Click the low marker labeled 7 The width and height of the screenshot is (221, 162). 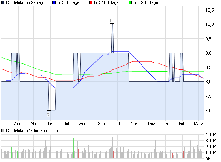click(x=49, y=115)
